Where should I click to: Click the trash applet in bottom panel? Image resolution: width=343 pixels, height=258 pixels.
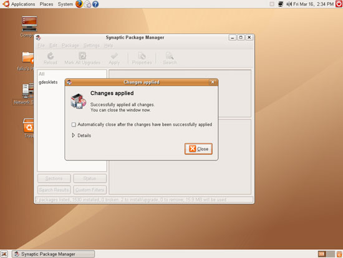click(339, 254)
